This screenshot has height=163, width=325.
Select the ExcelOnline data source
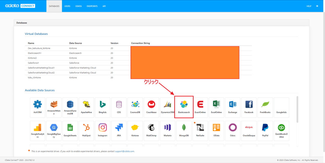216,107
